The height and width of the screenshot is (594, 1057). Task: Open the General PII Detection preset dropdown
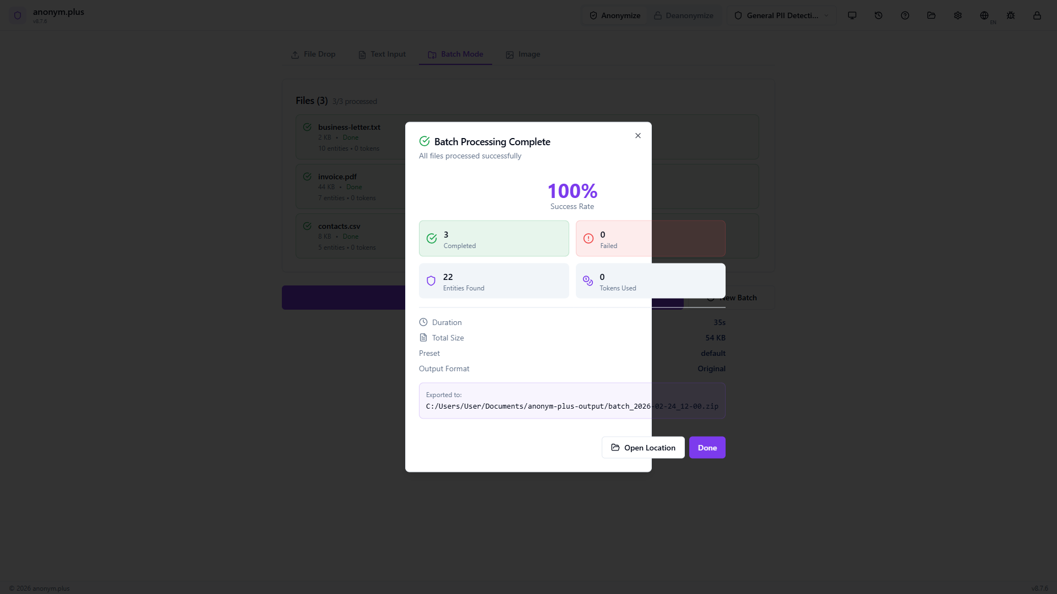tap(781, 15)
